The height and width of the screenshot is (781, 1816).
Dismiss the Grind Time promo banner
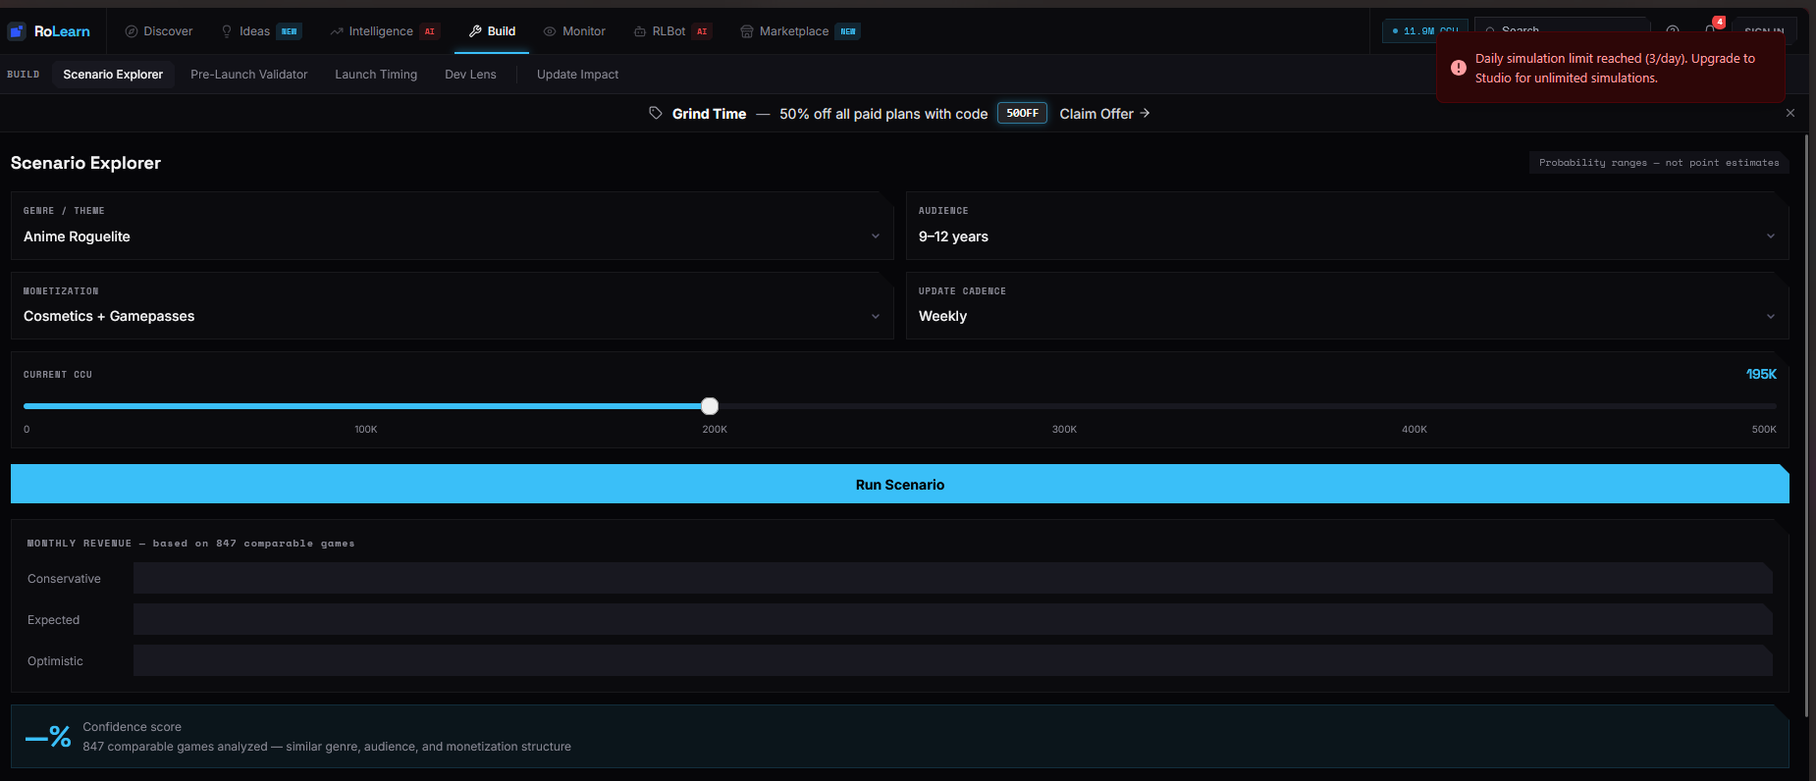point(1790,113)
